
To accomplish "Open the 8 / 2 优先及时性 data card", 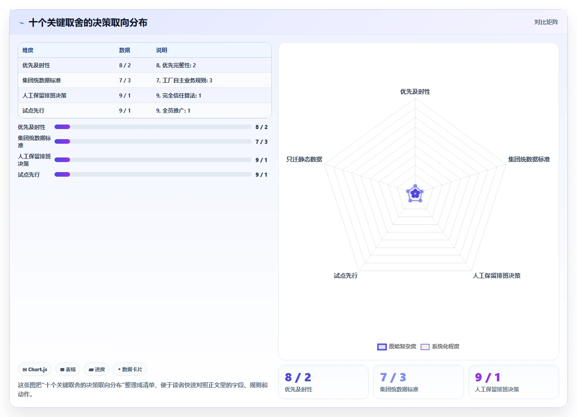I will tap(323, 382).
